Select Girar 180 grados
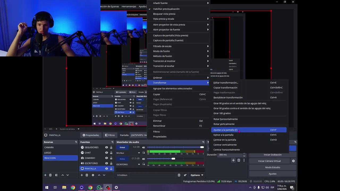 [x=249, y=113]
